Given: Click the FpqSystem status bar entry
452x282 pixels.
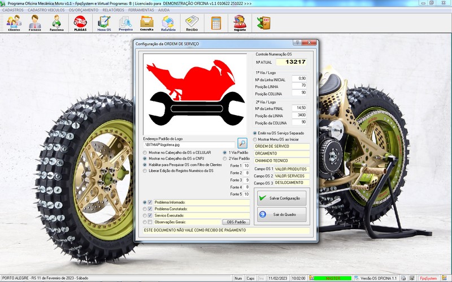Looking at the screenshot, I should point(428,278).
